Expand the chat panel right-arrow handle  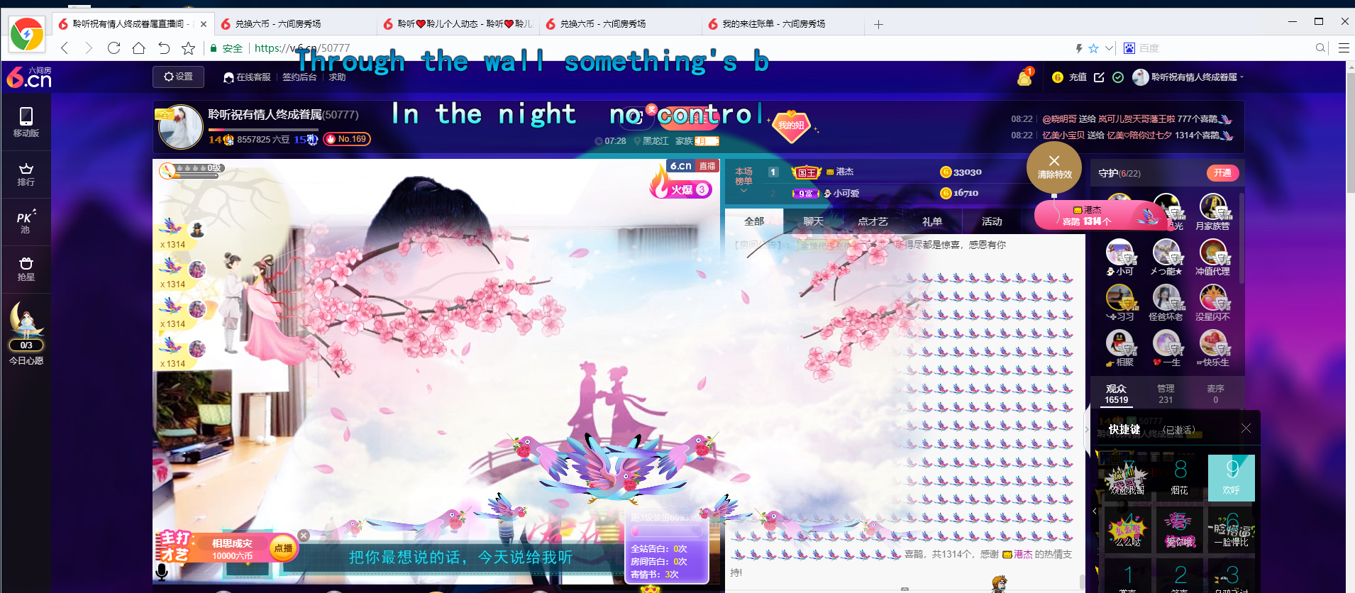(1087, 429)
